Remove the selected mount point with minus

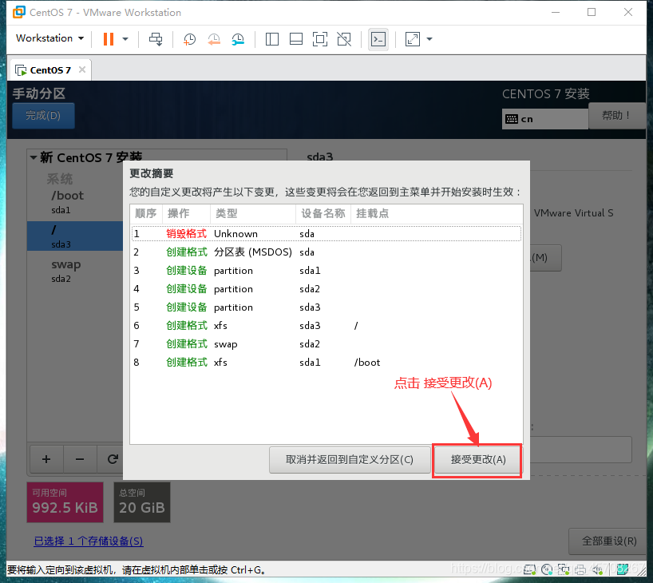pyautogui.click(x=80, y=459)
